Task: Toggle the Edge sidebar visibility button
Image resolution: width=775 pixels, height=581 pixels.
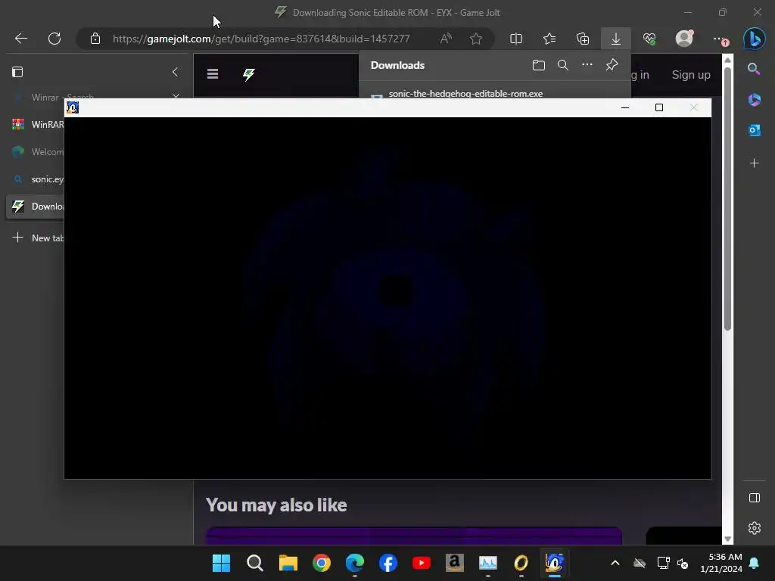Action: point(755,498)
